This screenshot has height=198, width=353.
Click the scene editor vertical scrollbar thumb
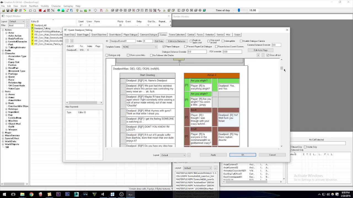point(282,68)
